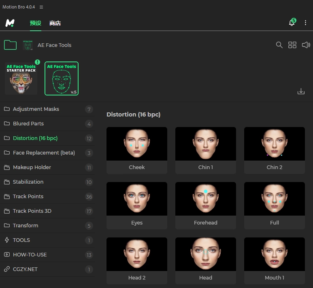Click count badge 12 for Distortion

point(89,139)
